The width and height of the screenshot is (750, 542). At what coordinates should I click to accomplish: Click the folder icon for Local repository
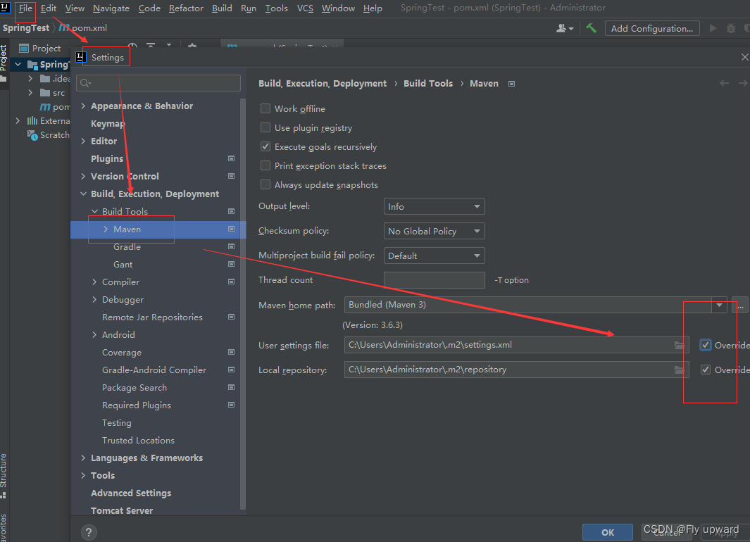coord(679,370)
